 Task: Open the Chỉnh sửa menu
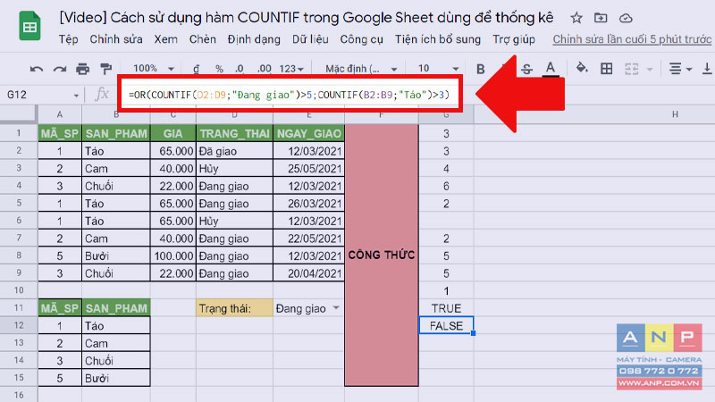[x=116, y=39]
